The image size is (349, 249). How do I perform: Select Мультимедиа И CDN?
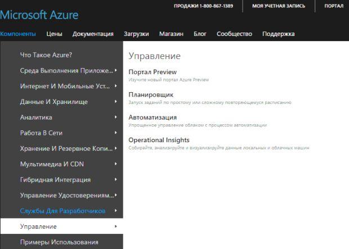52,164
